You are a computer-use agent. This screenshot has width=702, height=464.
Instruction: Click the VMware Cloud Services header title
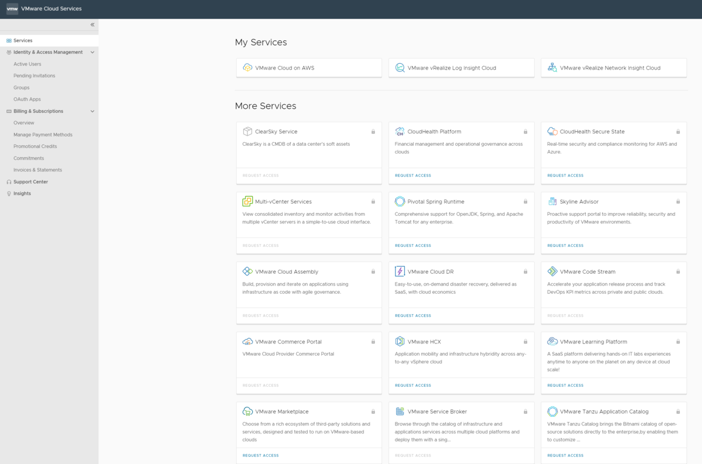[51, 9]
